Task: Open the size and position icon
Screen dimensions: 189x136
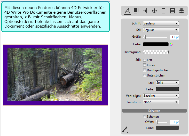Action: coord(154,11)
